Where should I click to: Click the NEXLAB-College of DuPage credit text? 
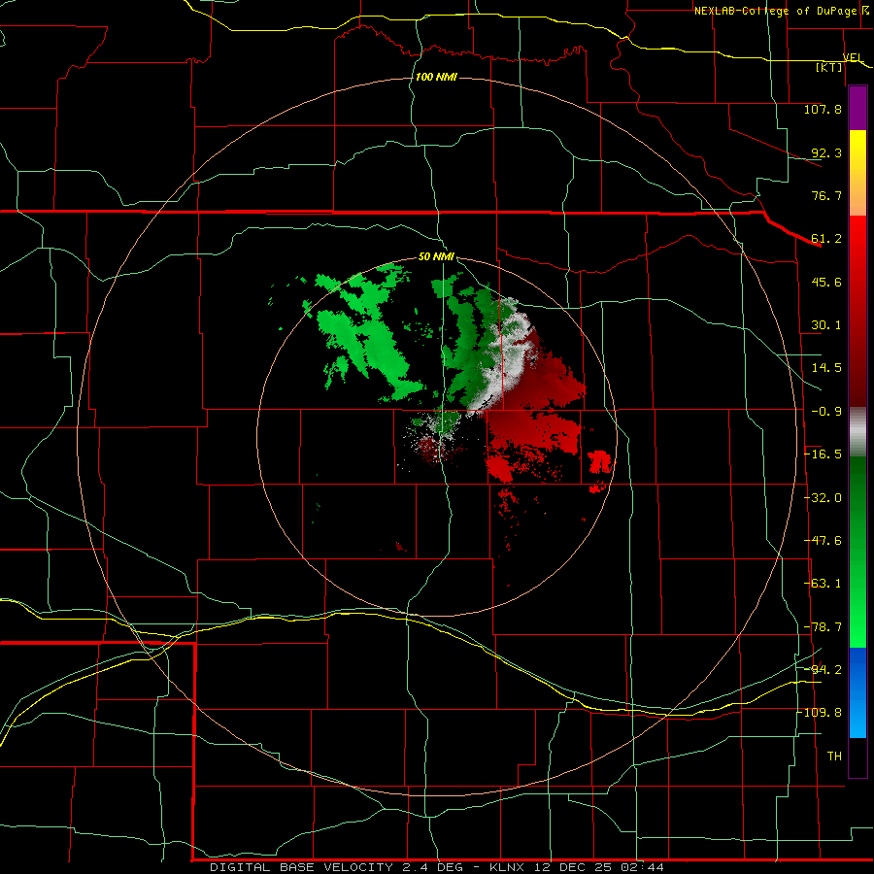pyautogui.click(x=775, y=11)
